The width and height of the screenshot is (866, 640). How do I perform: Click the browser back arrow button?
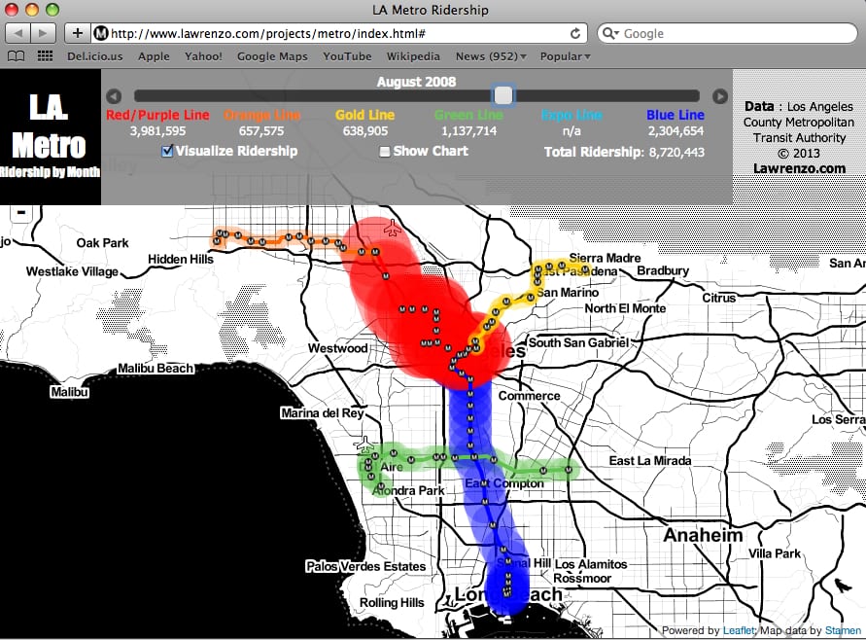[x=18, y=33]
